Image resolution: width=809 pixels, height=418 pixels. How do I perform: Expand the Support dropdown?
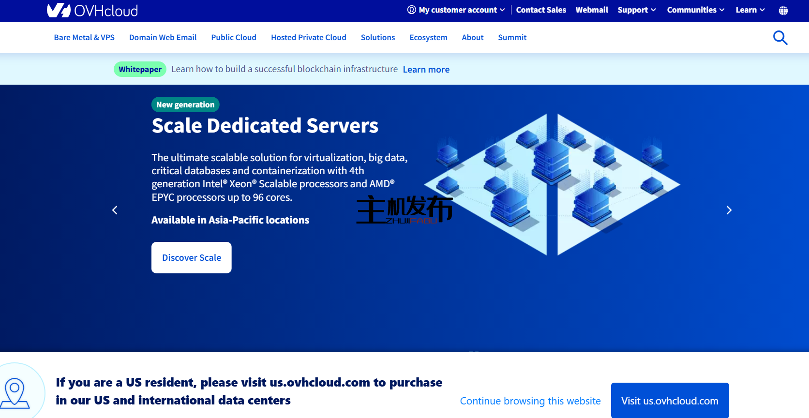(x=637, y=10)
